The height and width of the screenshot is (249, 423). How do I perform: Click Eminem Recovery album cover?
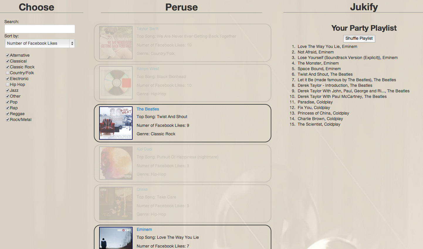116,238
